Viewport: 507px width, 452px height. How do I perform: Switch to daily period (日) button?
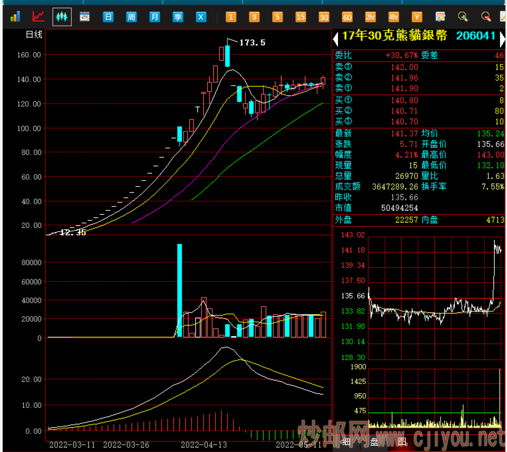pos(108,17)
